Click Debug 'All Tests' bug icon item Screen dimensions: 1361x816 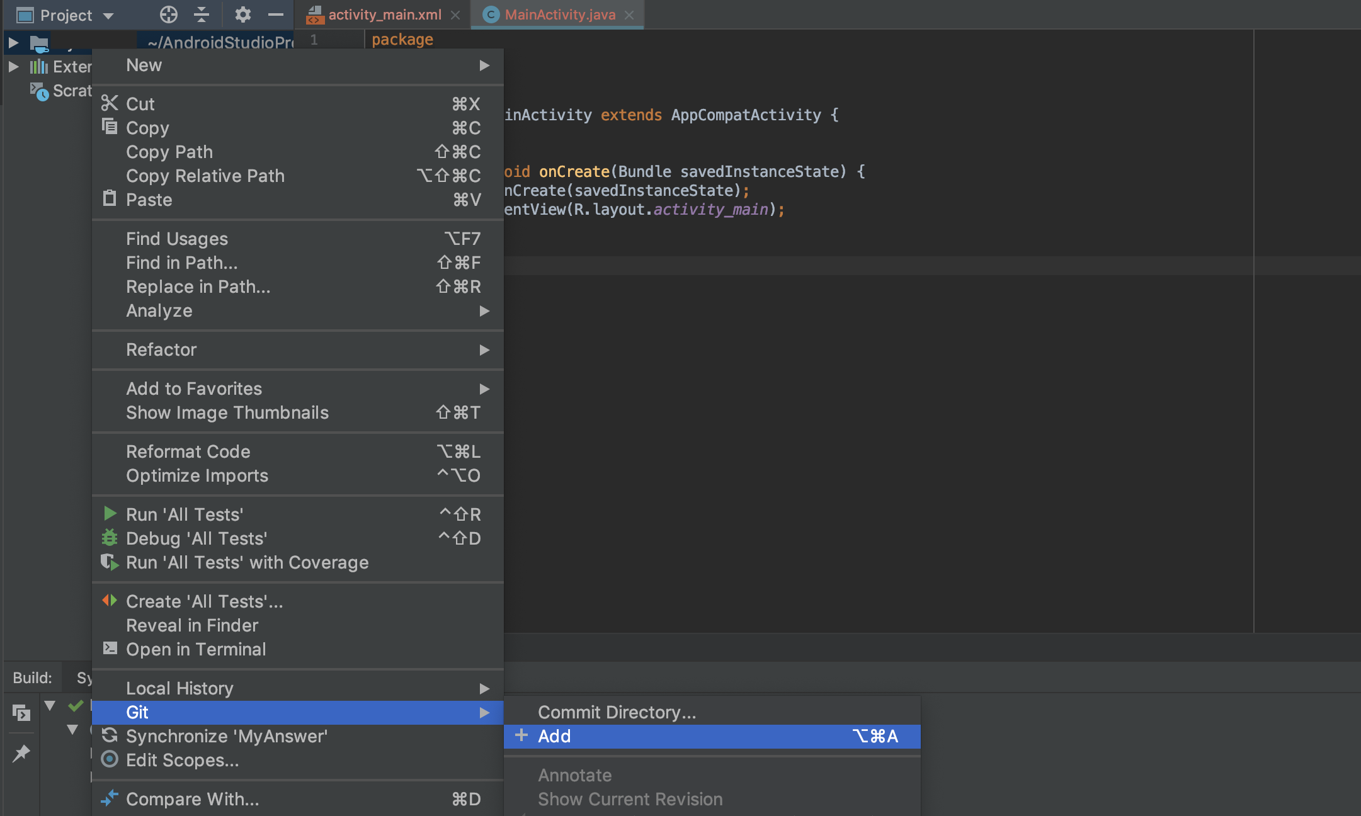[196, 538]
